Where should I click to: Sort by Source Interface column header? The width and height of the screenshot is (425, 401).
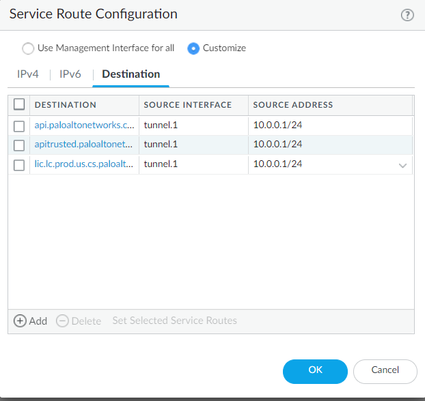(x=188, y=105)
